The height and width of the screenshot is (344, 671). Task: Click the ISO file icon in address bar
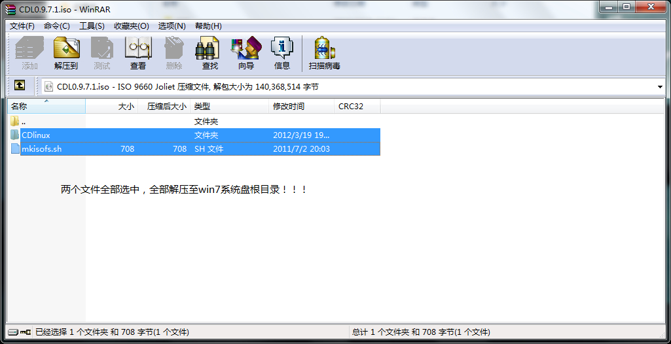pos(49,87)
